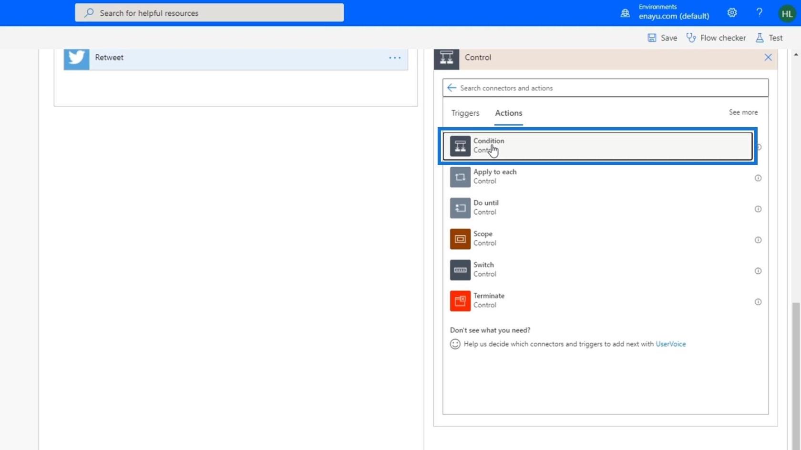
Task: Click the Control connector header icon
Action: point(447,58)
